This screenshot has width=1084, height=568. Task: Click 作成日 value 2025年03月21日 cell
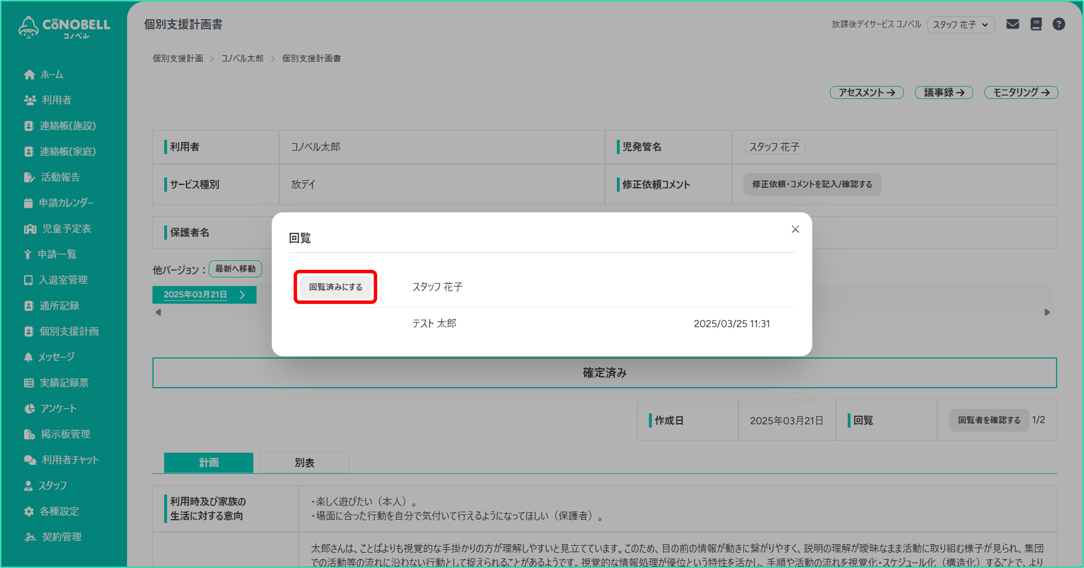[787, 420]
